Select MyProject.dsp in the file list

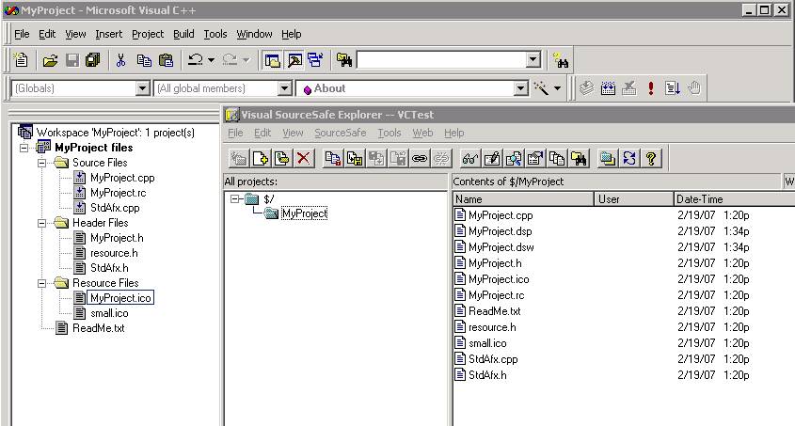coord(500,231)
